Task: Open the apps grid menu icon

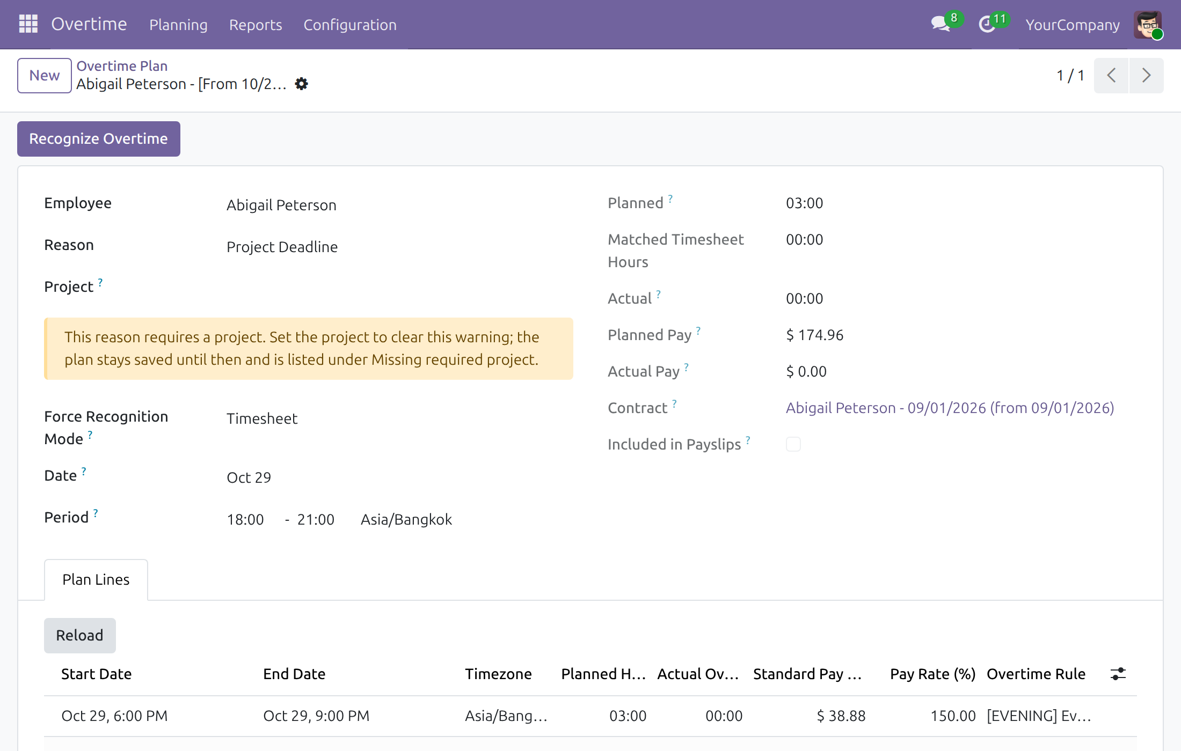Action: pyautogui.click(x=28, y=24)
